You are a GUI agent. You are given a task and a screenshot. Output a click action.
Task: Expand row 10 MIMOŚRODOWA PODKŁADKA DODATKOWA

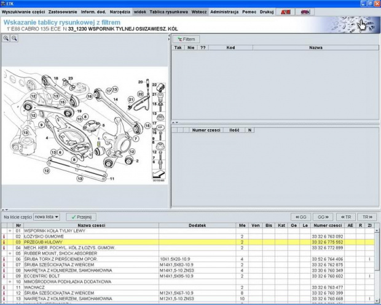pos(10,282)
